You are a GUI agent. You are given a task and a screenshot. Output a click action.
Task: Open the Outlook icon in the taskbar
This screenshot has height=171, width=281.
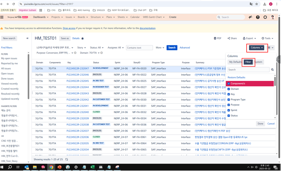coord(27,167)
